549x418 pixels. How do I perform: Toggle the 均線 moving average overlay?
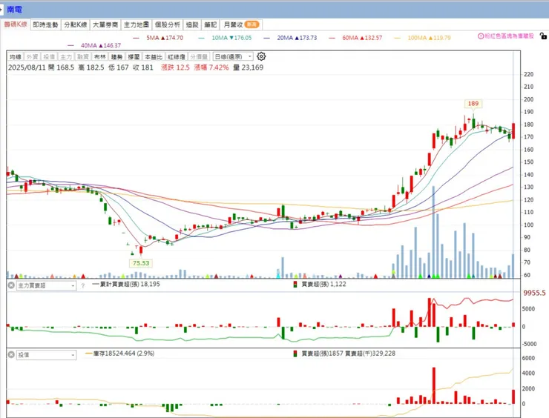(x=16, y=56)
